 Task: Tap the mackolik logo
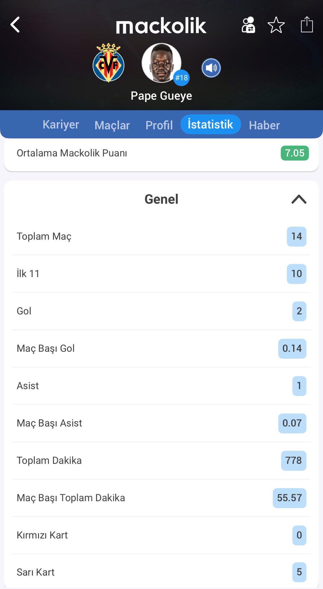pos(161,26)
